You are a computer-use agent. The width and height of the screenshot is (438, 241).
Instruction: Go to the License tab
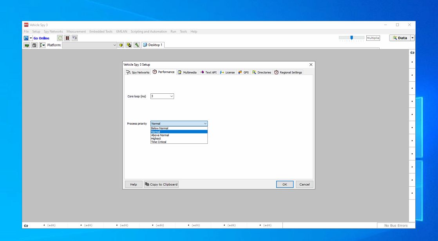click(x=227, y=72)
